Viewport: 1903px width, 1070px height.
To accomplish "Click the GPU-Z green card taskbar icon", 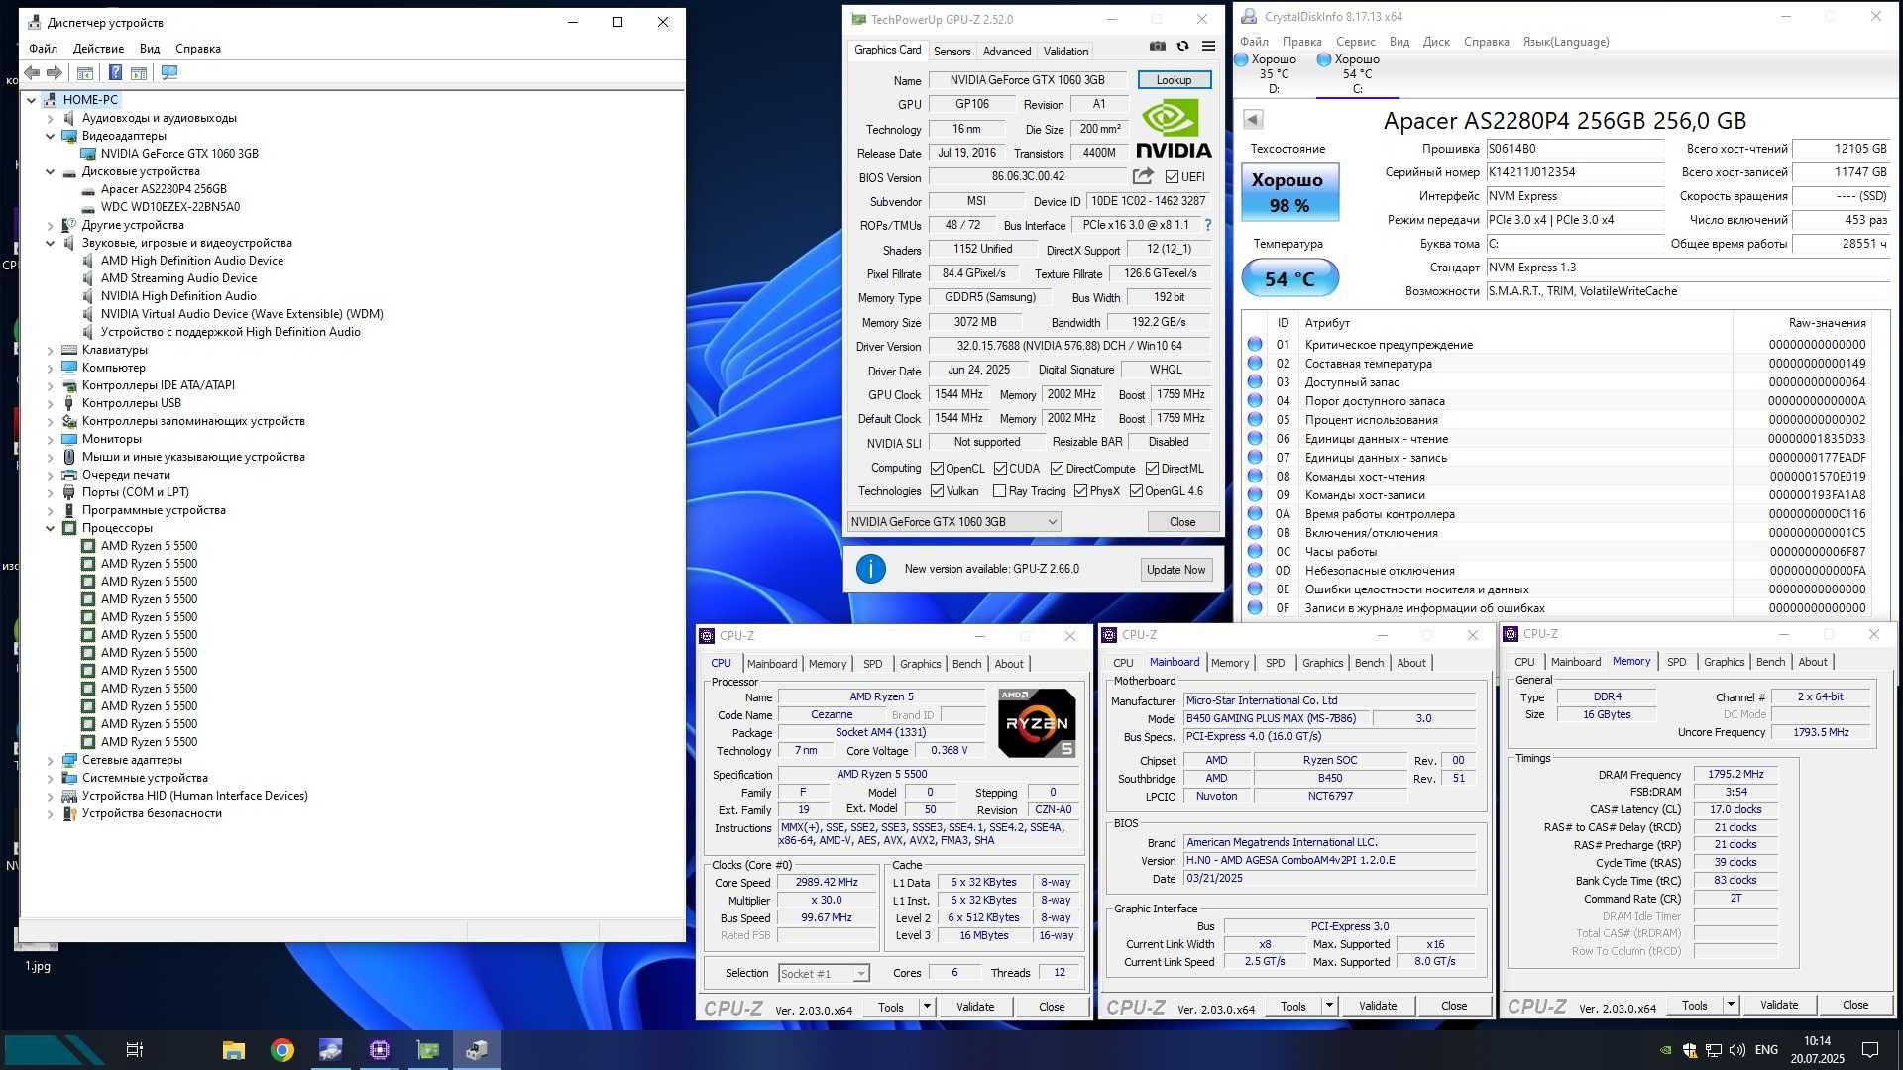I will [x=428, y=1050].
